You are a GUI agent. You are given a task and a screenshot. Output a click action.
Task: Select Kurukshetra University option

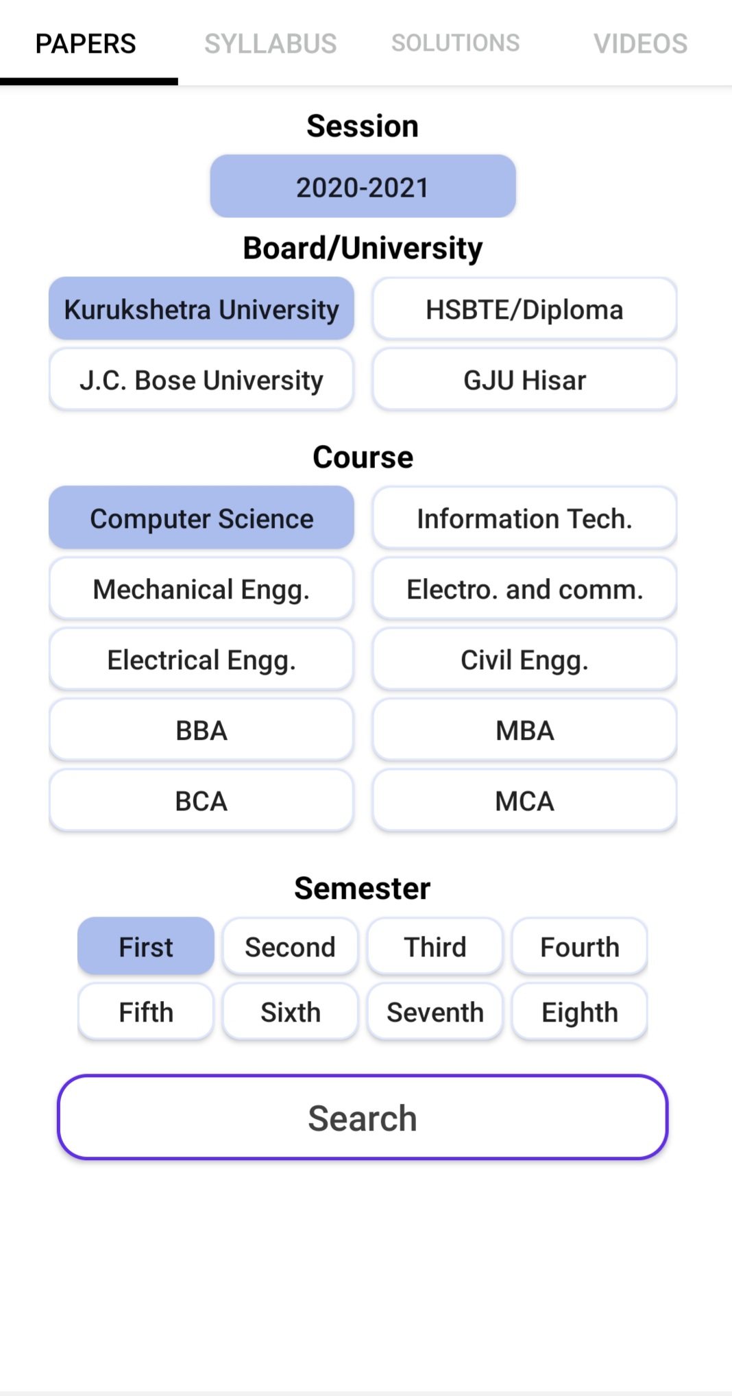pyautogui.click(x=201, y=309)
